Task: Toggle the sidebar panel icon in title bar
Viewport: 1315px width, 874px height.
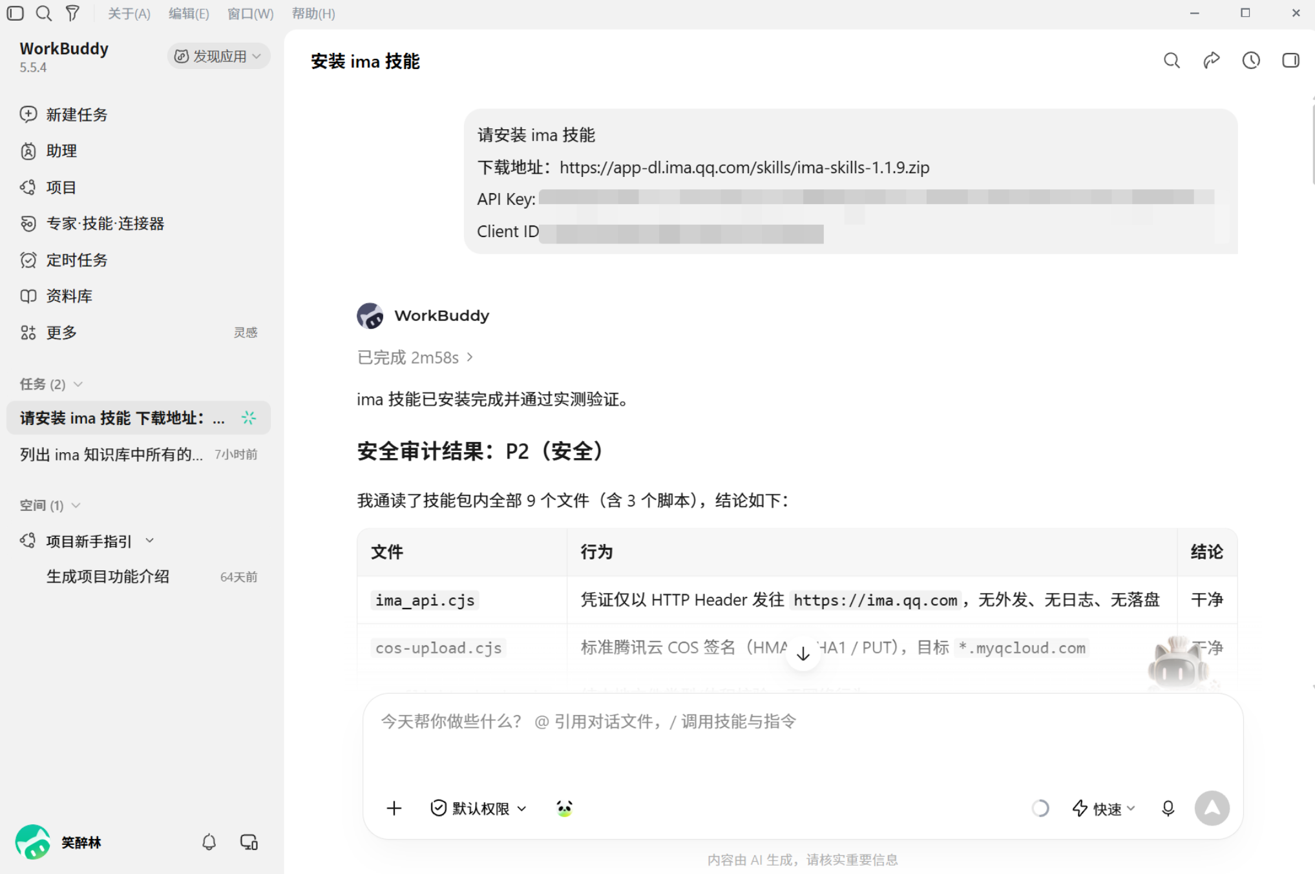Action: [16, 13]
